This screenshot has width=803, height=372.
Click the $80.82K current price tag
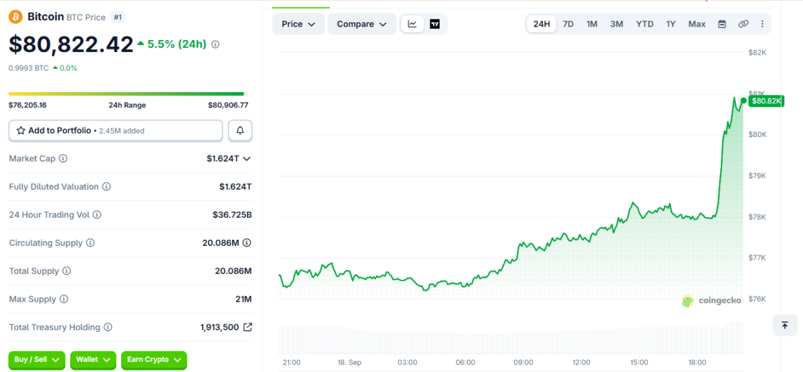(766, 101)
